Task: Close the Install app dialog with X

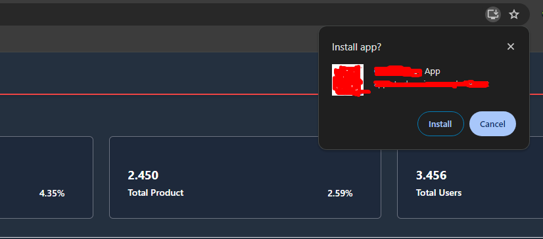Action: click(x=510, y=46)
